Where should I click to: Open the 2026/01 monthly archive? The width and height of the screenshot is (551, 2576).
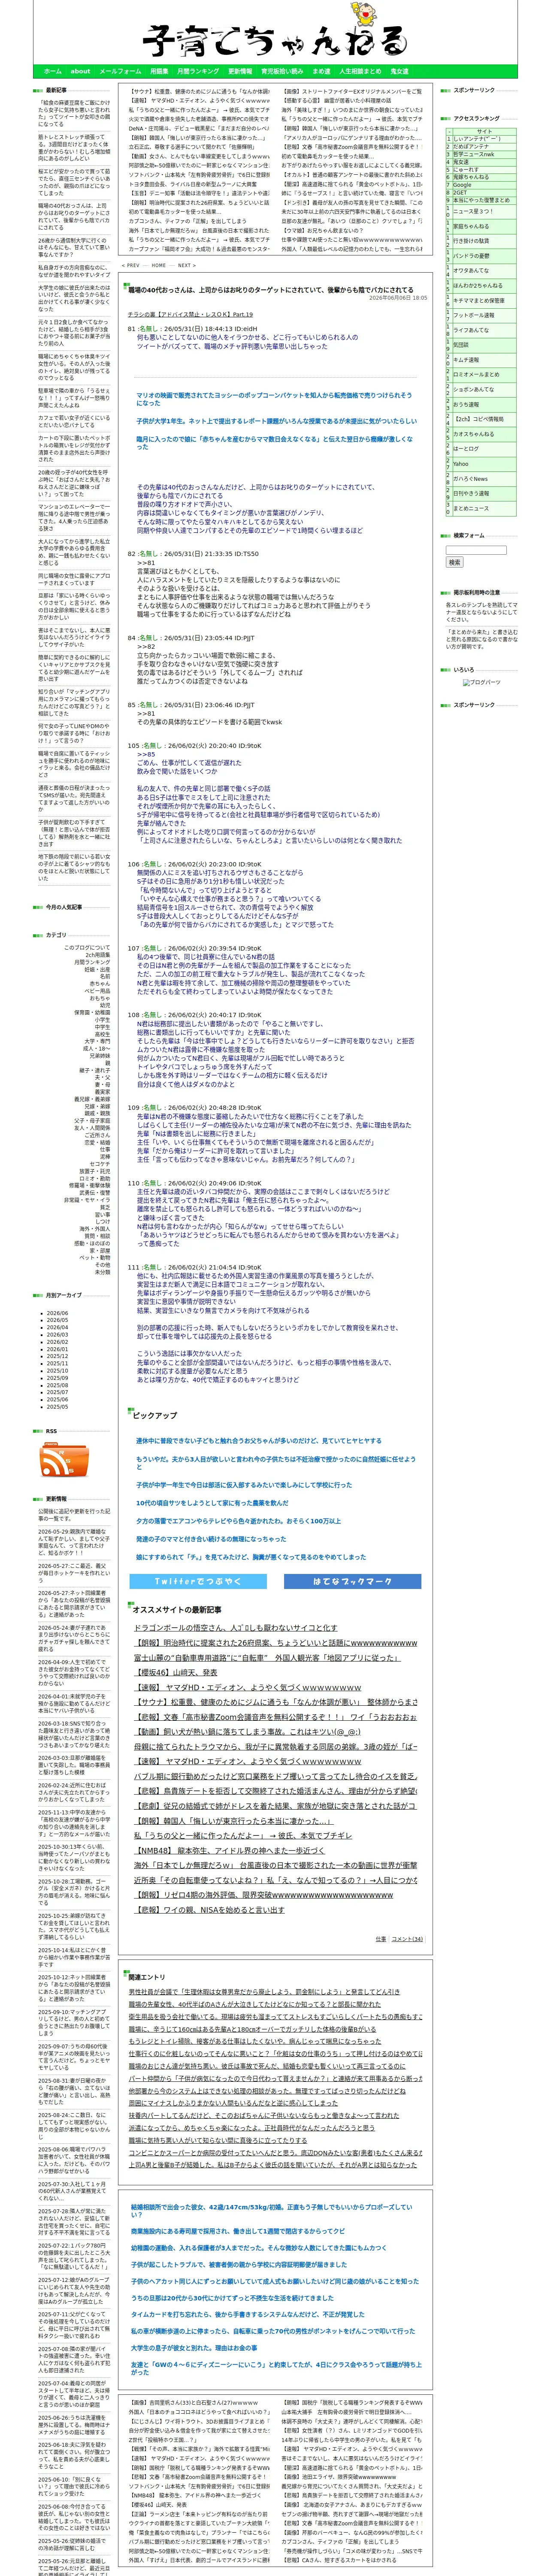point(57,1349)
